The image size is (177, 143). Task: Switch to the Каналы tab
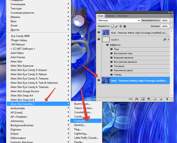tap(110, 16)
